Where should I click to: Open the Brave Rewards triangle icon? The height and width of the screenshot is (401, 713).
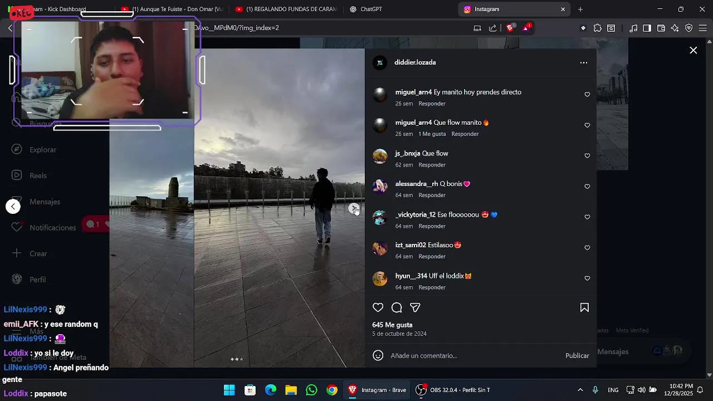click(526, 28)
